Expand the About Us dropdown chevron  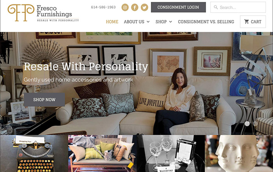click(x=148, y=21)
